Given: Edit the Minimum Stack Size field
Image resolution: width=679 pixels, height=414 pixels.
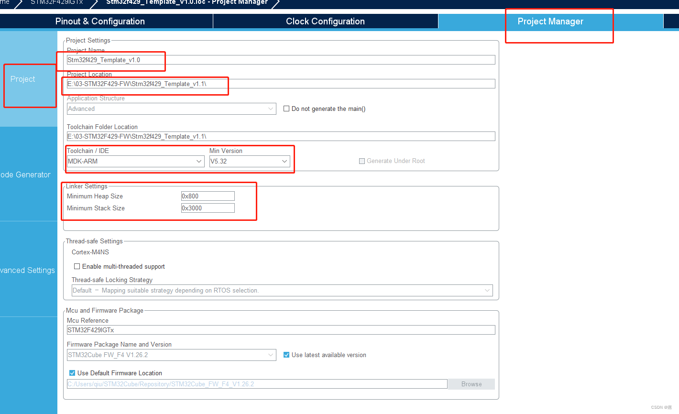Looking at the screenshot, I should [x=208, y=208].
